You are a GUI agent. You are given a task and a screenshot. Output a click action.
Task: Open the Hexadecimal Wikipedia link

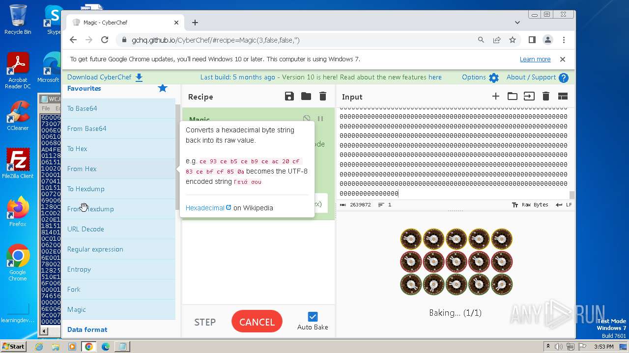pyautogui.click(x=208, y=208)
